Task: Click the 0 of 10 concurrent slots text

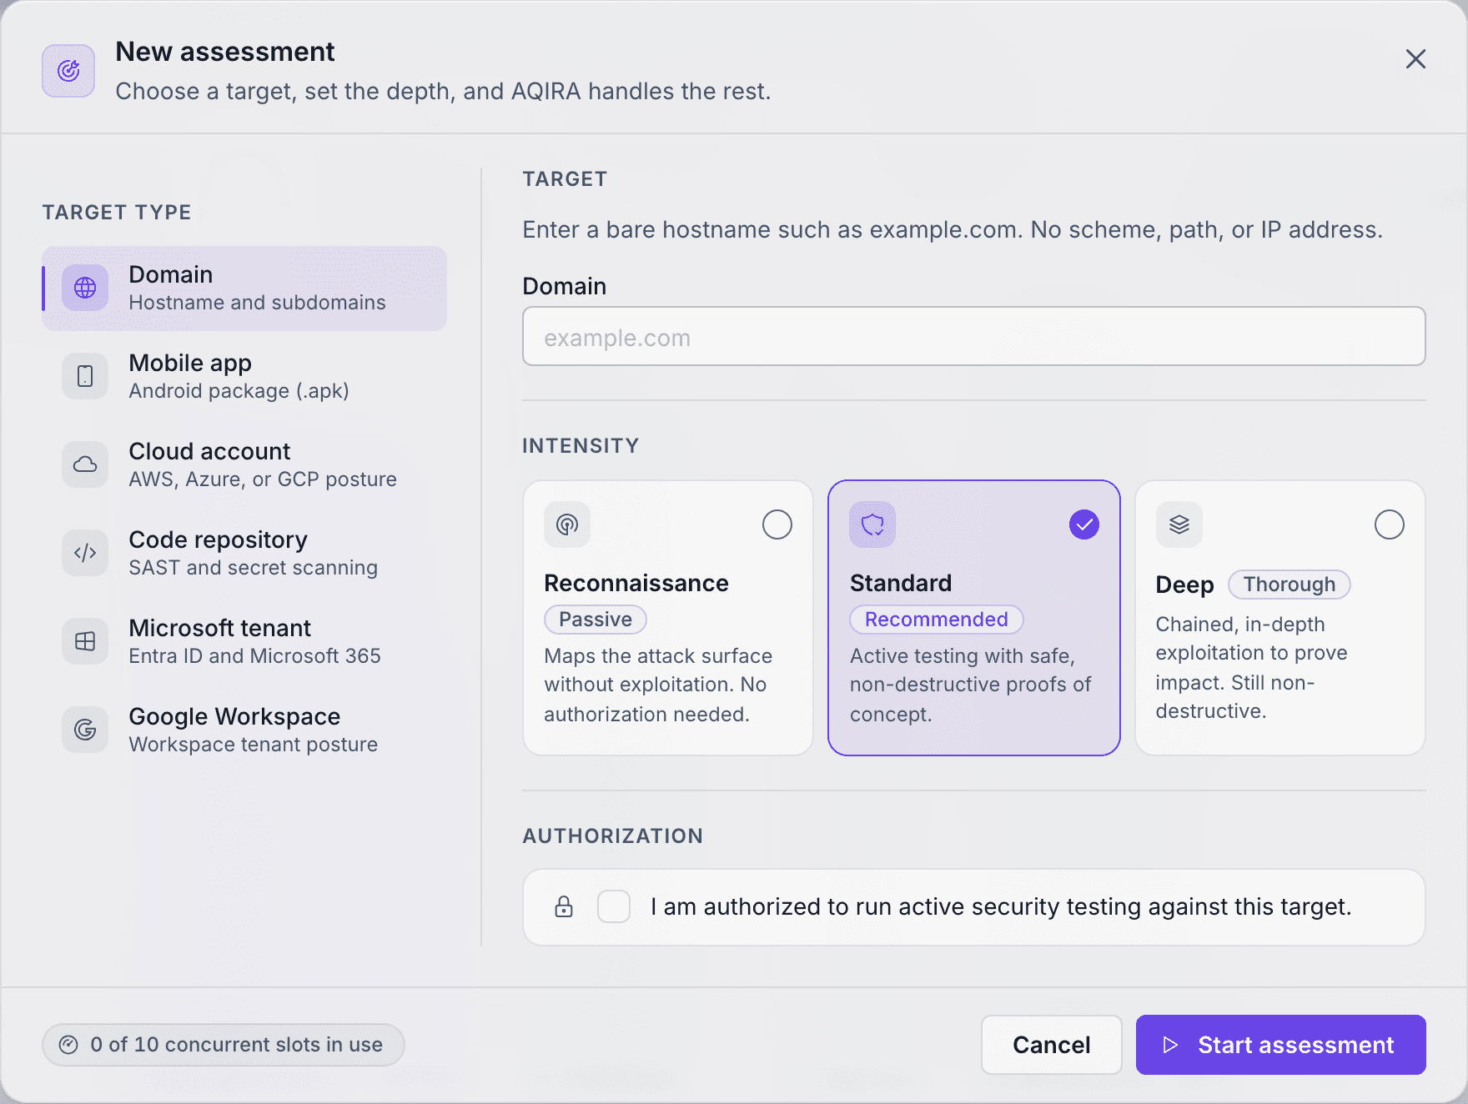Action: click(x=236, y=1045)
